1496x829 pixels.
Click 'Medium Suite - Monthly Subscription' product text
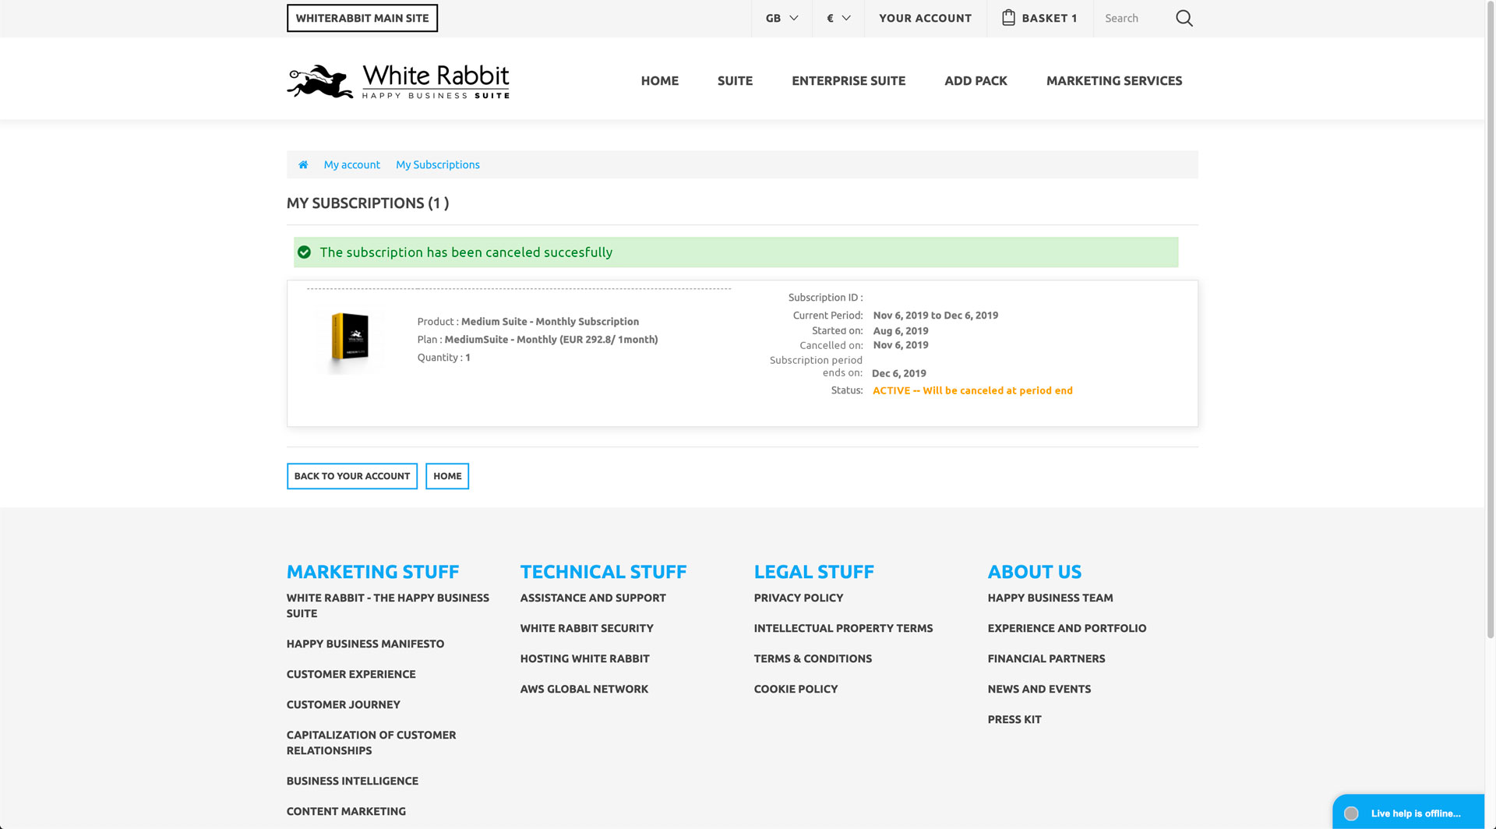pos(550,321)
